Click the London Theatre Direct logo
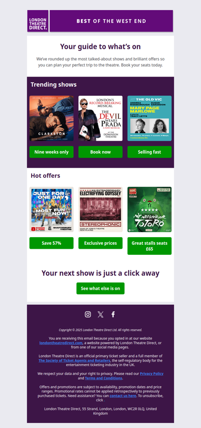Screen dimensions: 201x428 [x=38, y=21]
